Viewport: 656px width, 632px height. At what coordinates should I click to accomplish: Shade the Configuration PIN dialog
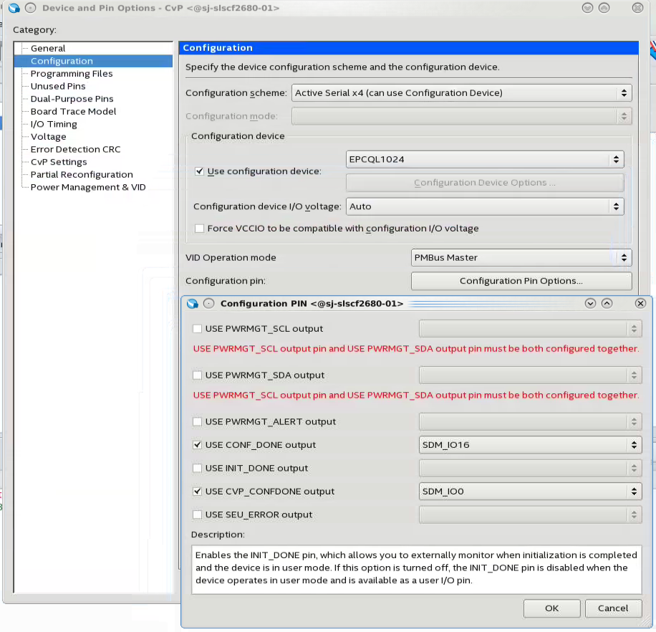(x=590, y=303)
